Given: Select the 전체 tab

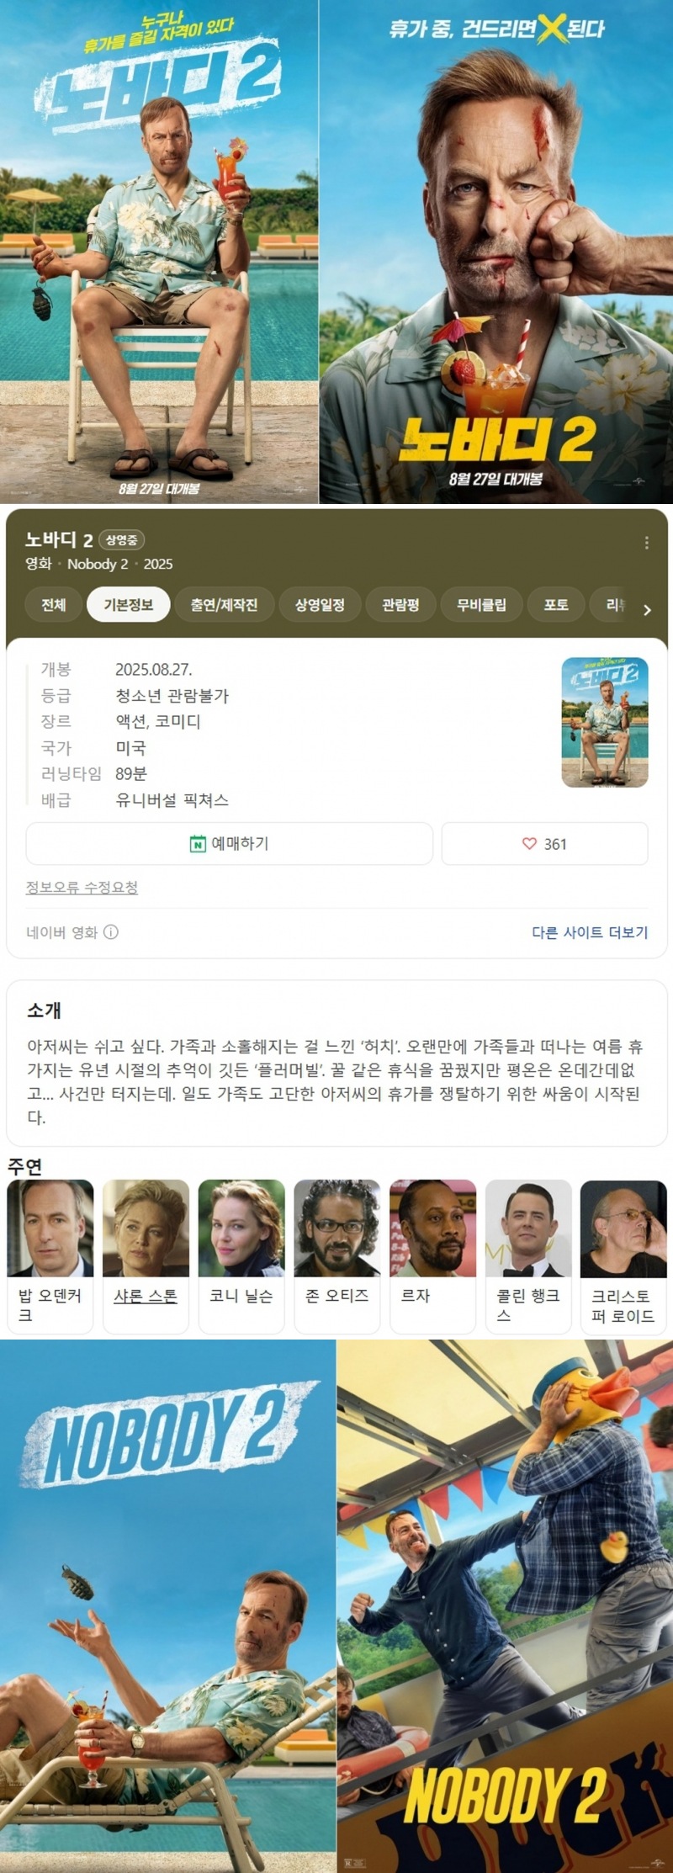Looking at the screenshot, I should [x=54, y=604].
